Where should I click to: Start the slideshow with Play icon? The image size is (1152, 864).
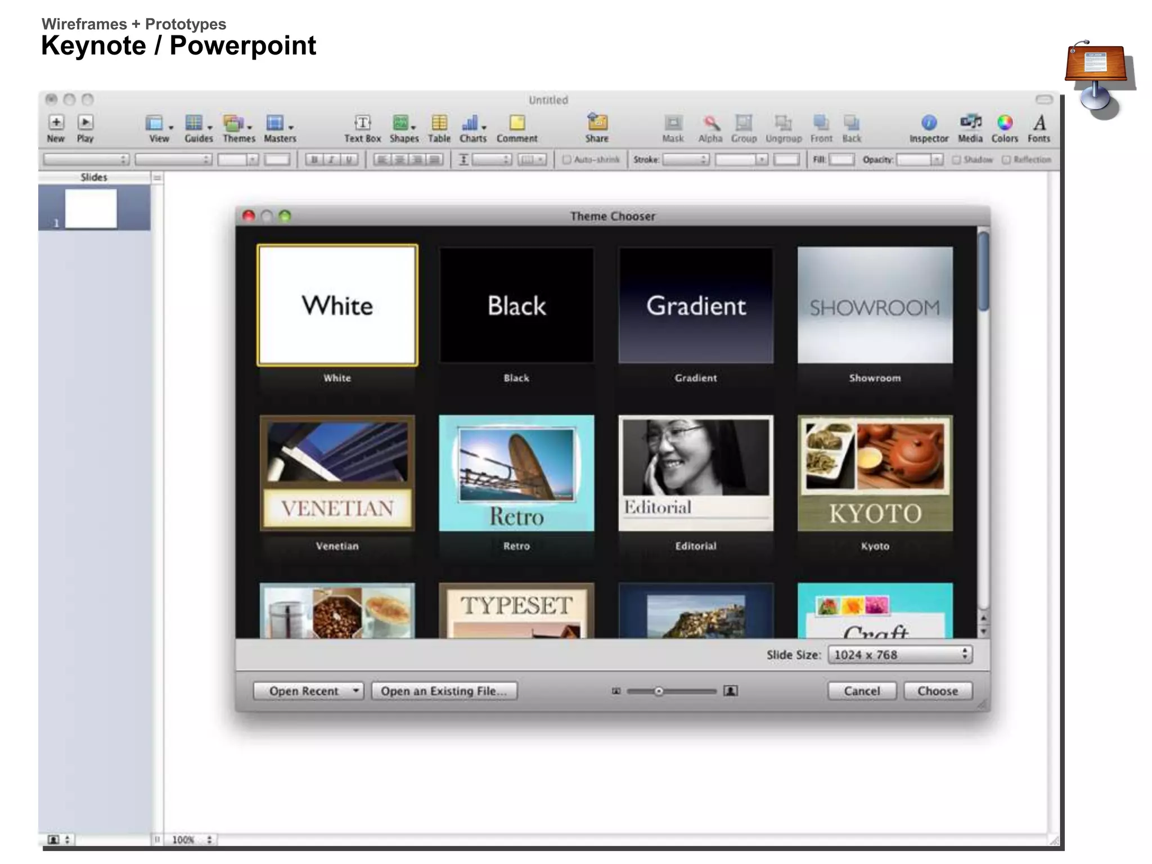click(x=85, y=123)
